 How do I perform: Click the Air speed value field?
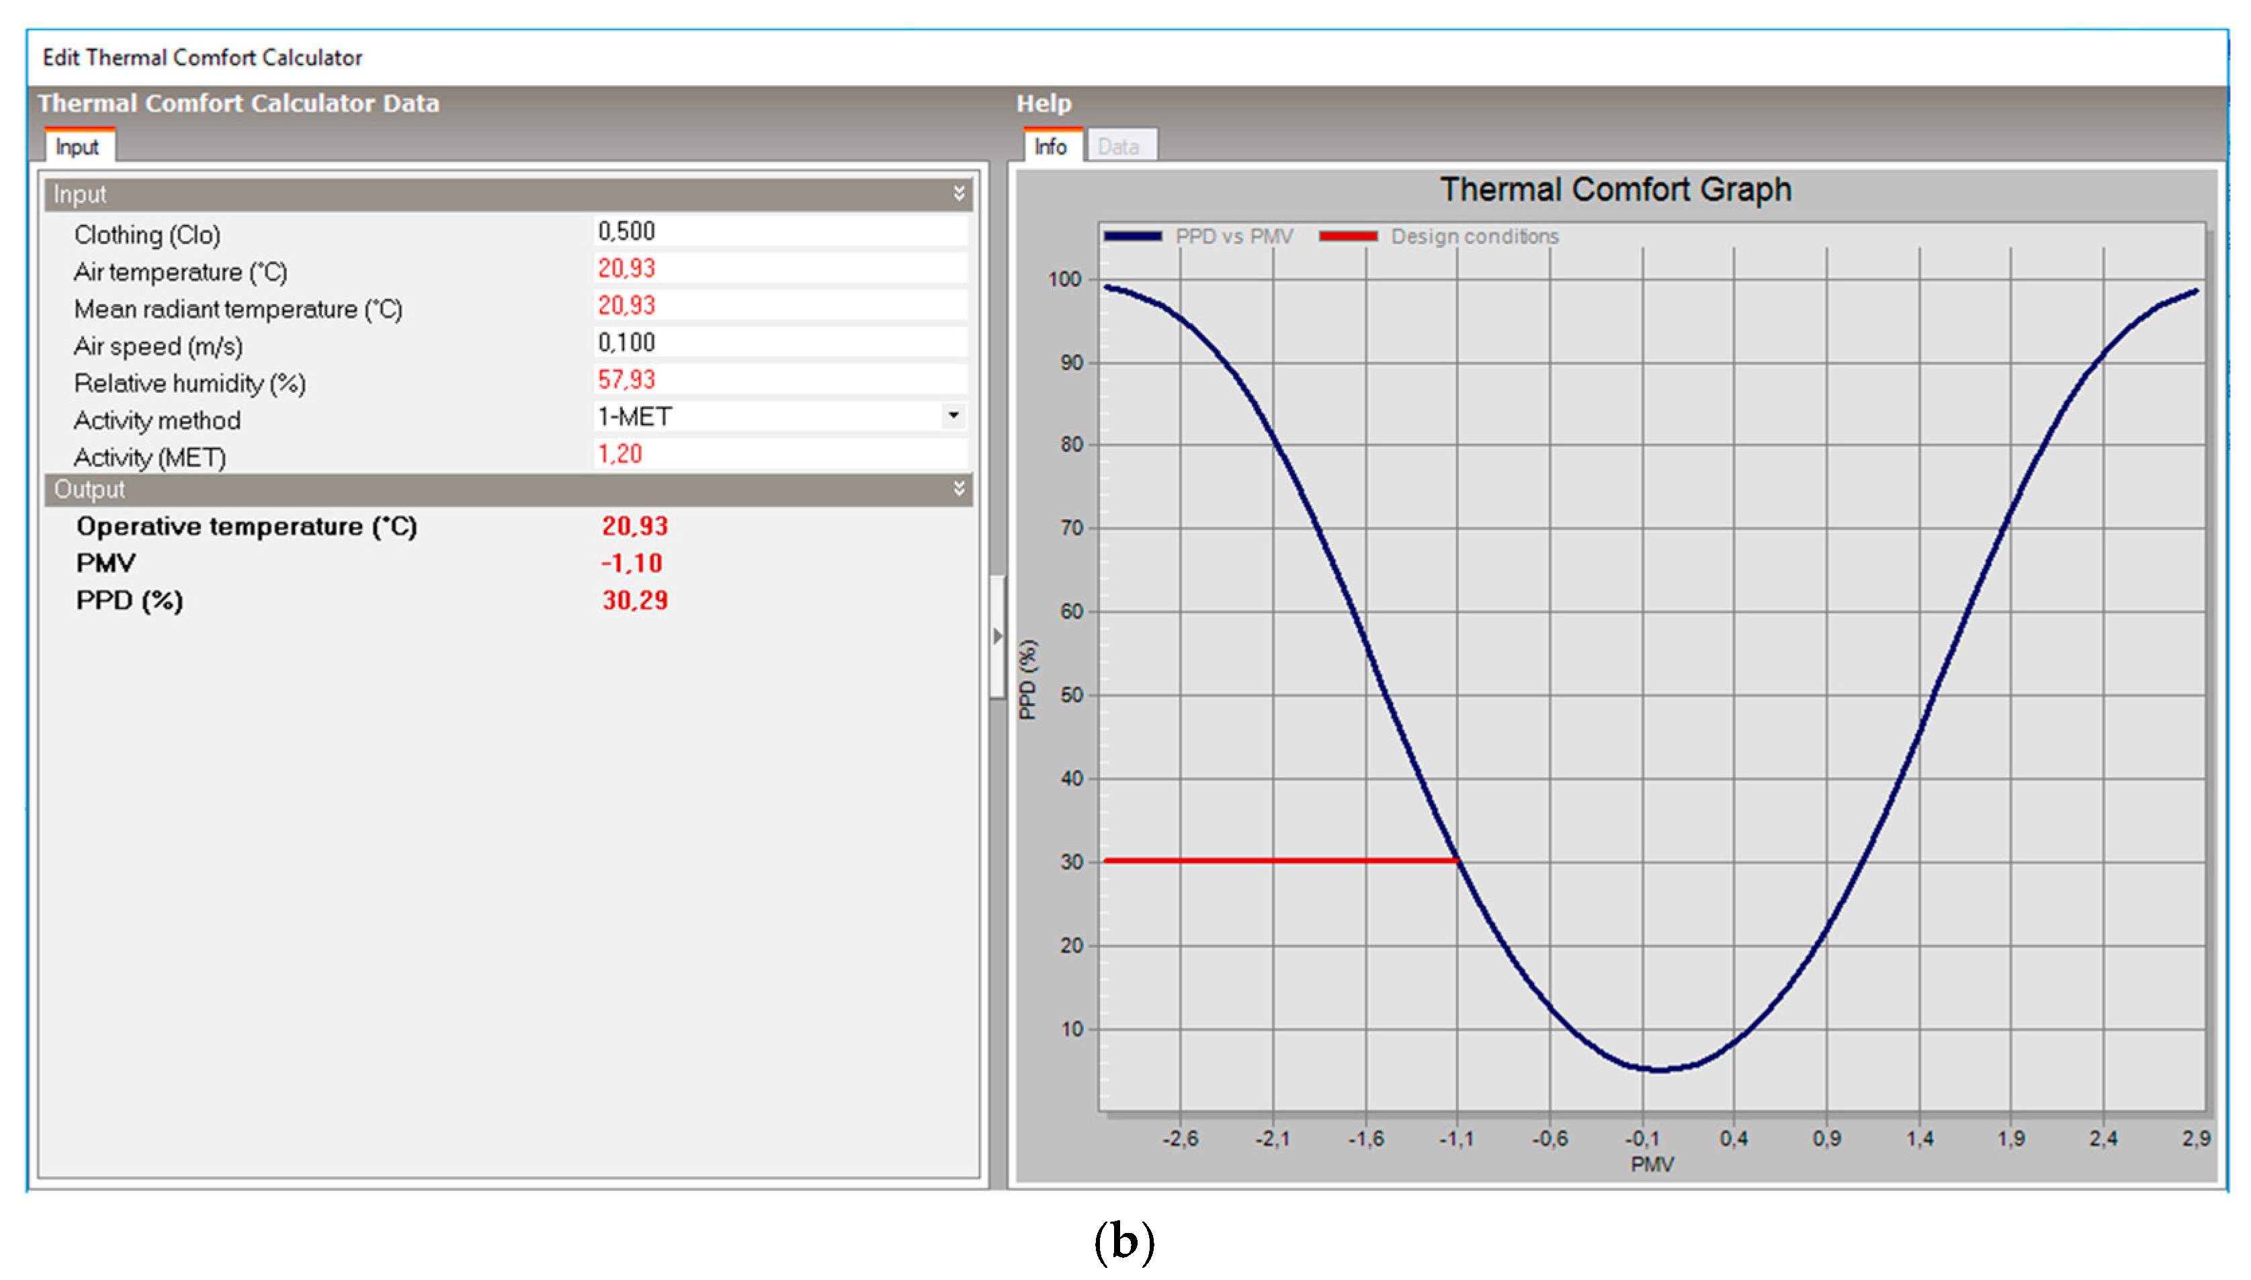pyautogui.click(x=779, y=342)
